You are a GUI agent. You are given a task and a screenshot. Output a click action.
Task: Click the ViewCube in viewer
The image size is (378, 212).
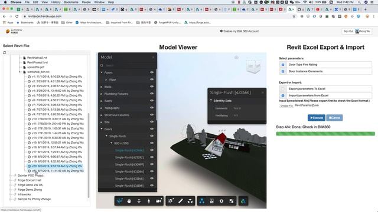pyautogui.click(x=253, y=66)
